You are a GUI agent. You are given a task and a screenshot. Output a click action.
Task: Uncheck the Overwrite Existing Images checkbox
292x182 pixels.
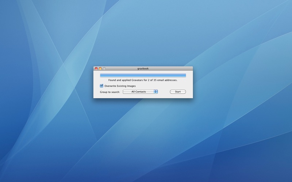[101, 86]
